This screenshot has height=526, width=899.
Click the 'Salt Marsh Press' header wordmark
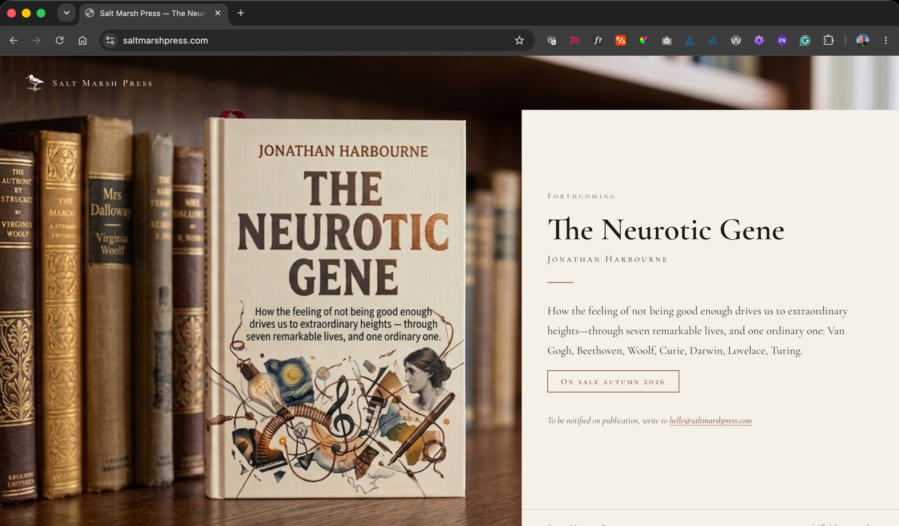point(102,83)
